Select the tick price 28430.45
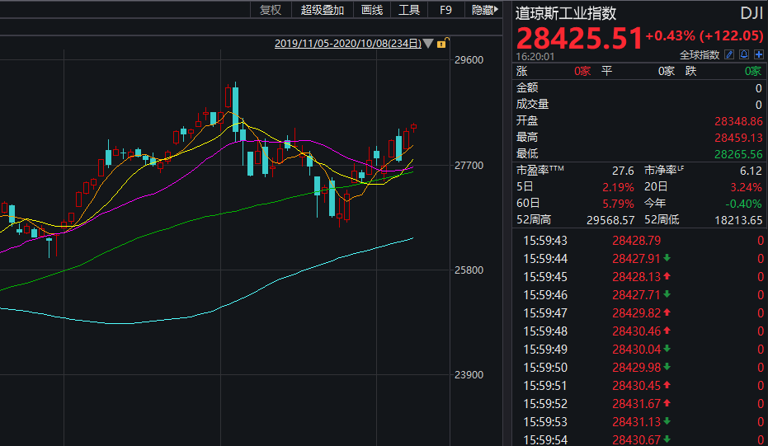 (636, 385)
